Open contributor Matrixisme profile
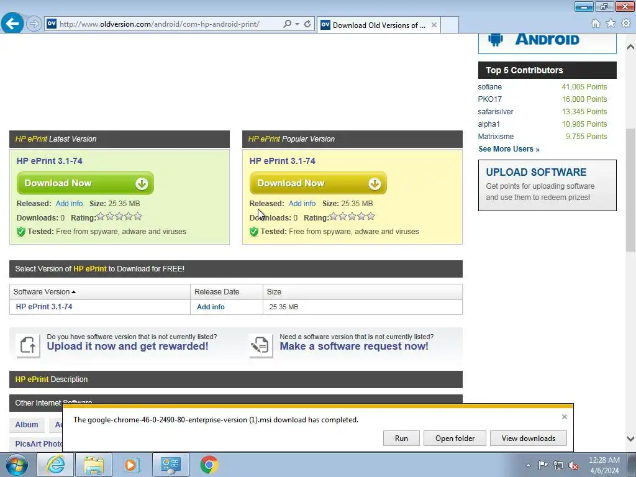The height and width of the screenshot is (477, 636). (x=496, y=137)
